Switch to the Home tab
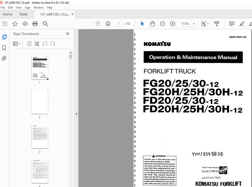Screen dimensions: 252x187 [8, 14]
